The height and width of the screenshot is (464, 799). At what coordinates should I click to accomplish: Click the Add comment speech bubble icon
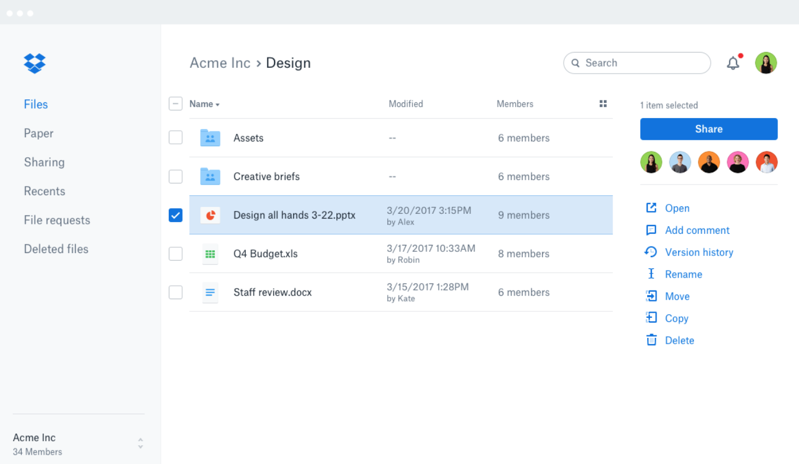point(651,230)
